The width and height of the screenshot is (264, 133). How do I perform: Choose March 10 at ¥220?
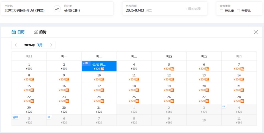99,77
